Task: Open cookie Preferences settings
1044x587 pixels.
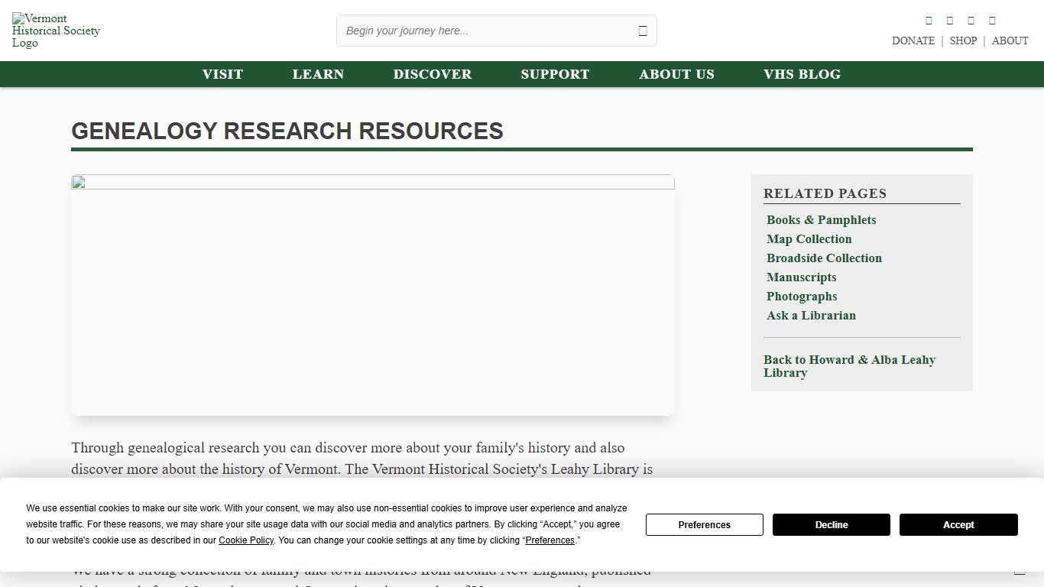Action: (x=704, y=525)
